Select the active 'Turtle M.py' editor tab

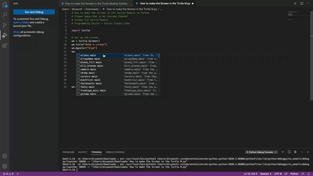click(x=164, y=3)
